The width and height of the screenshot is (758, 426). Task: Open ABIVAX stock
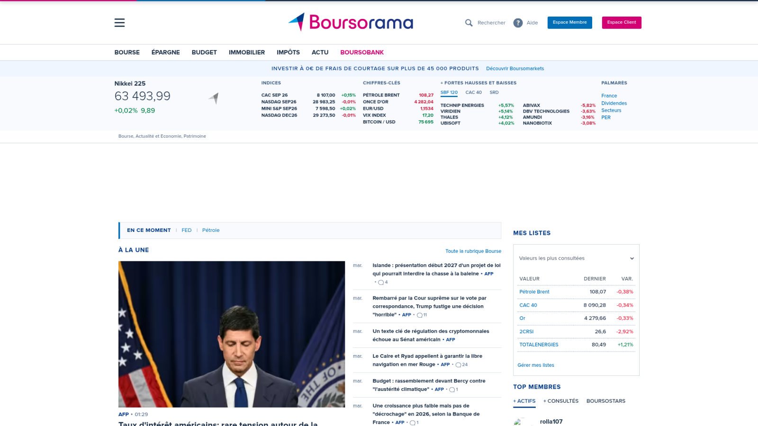pos(532,106)
